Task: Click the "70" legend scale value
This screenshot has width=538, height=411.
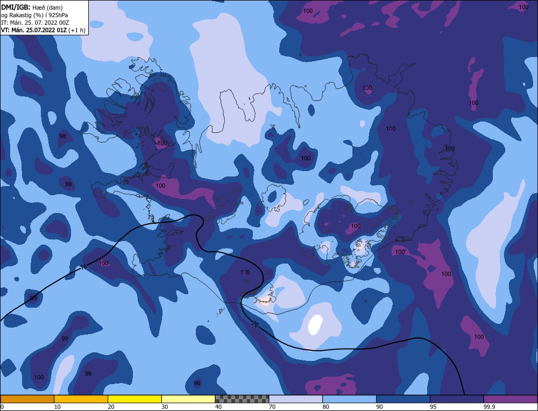Action: pos(272,407)
